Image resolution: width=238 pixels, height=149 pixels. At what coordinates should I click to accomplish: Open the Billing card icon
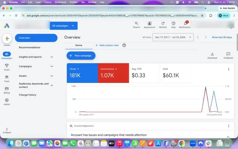[x=7, y=89]
